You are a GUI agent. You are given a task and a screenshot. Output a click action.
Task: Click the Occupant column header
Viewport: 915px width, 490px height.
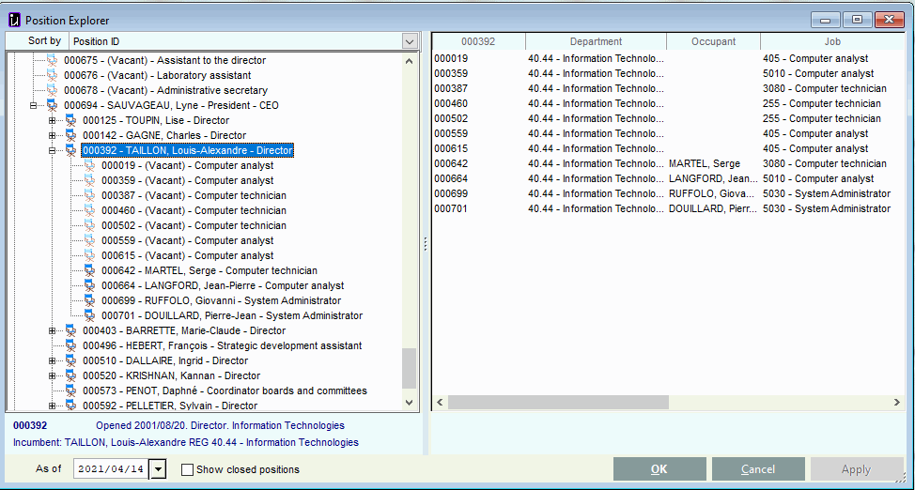tap(714, 41)
